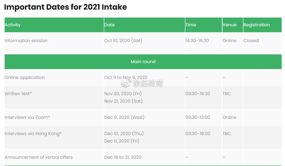
Task: Click the Dec 9, 2020 (Wed) date
Action: pos(124,117)
